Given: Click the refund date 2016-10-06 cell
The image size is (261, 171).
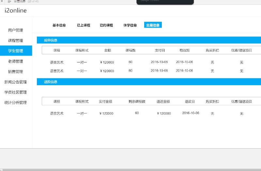Looking at the screenshot, I should [191, 113].
